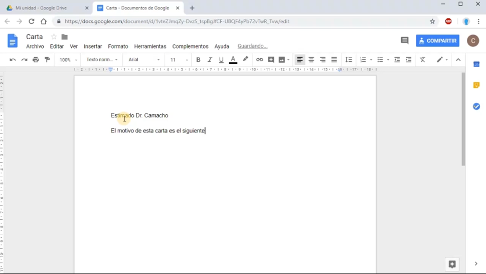Viewport: 486px width, 274px height.
Task: Click the Undo arrow in toolbar
Action: point(13,60)
